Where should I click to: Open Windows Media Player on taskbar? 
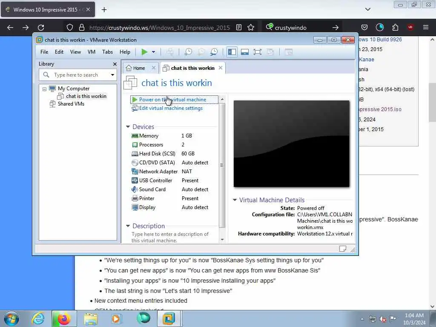[x=116, y=318]
